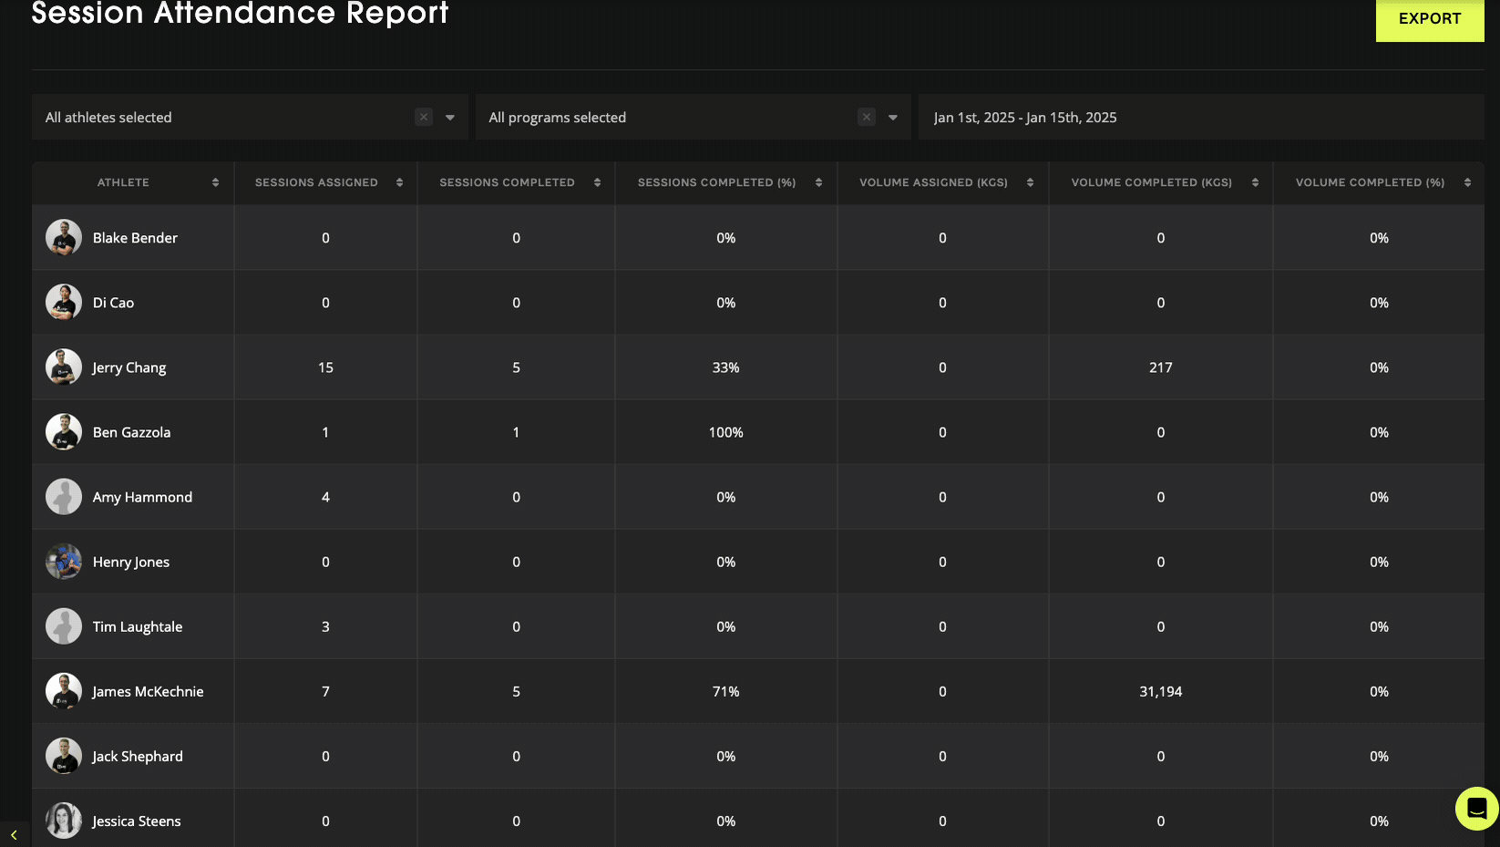Sort by Sessions Completed (%) column
Viewport: 1500px width, 847px height.
(x=818, y=182)
